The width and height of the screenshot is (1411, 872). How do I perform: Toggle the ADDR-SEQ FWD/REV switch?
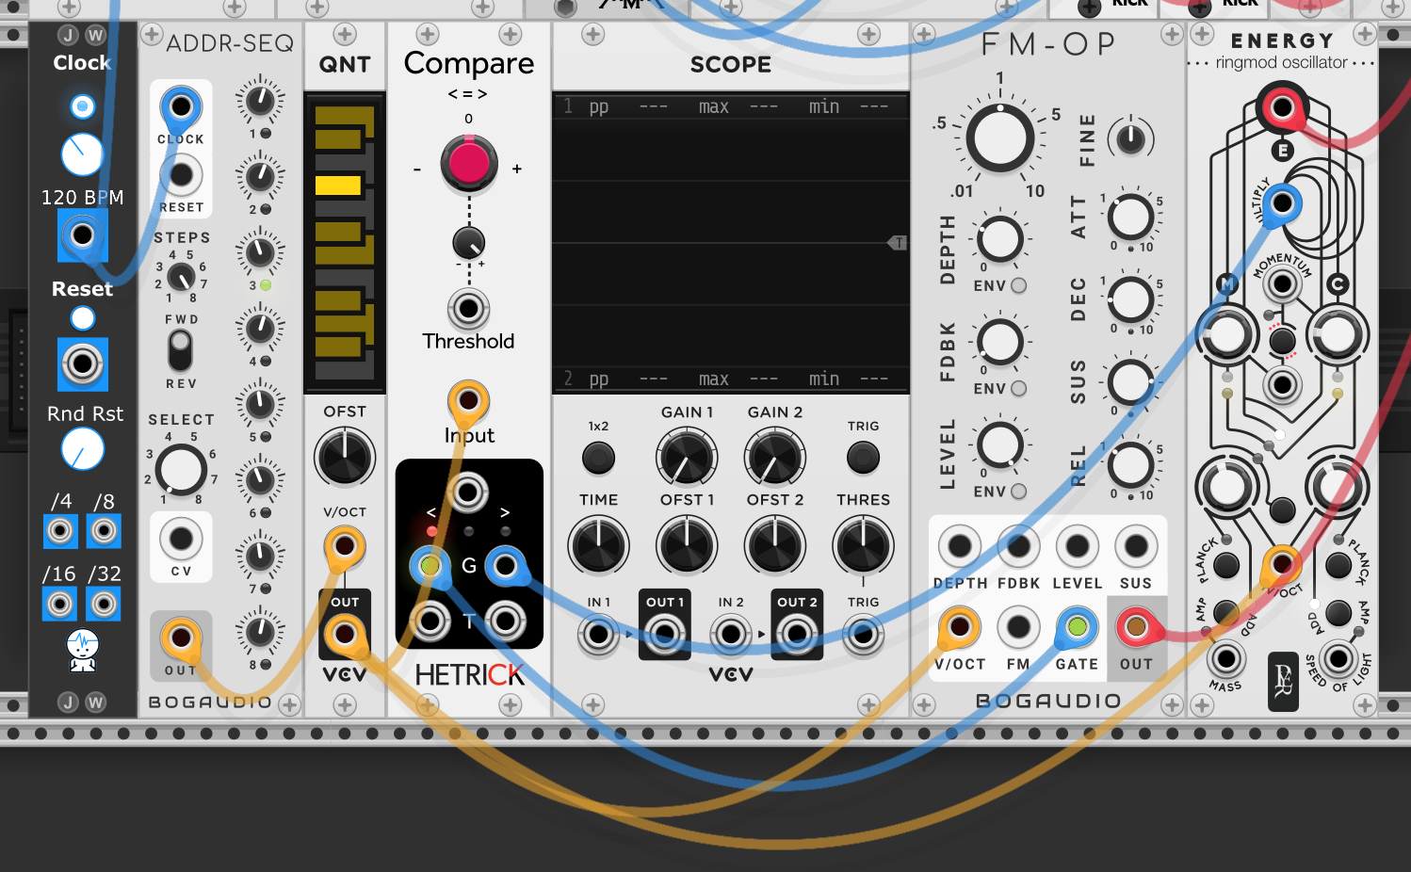pos(180,351)
